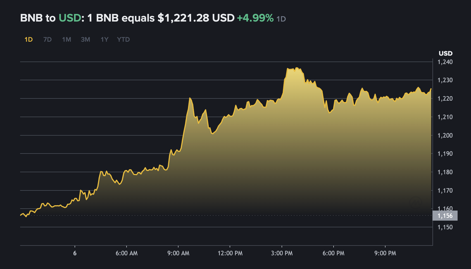The height and width of the screenshot is (269, 471).
Task: Click the date label 6 on x-axis
Action: pos(75,253)
